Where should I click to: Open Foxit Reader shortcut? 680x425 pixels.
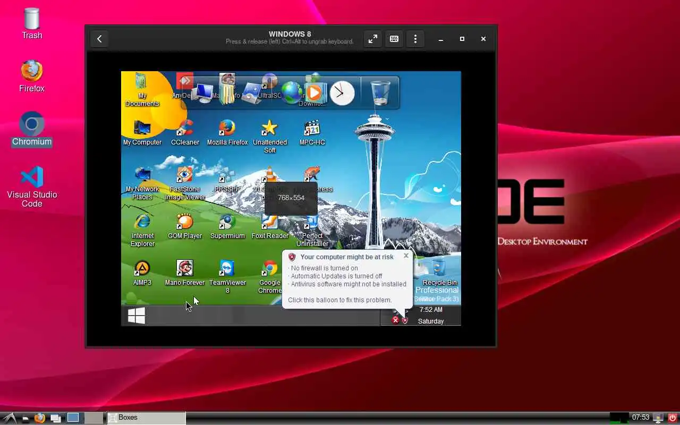click(270, 226)
